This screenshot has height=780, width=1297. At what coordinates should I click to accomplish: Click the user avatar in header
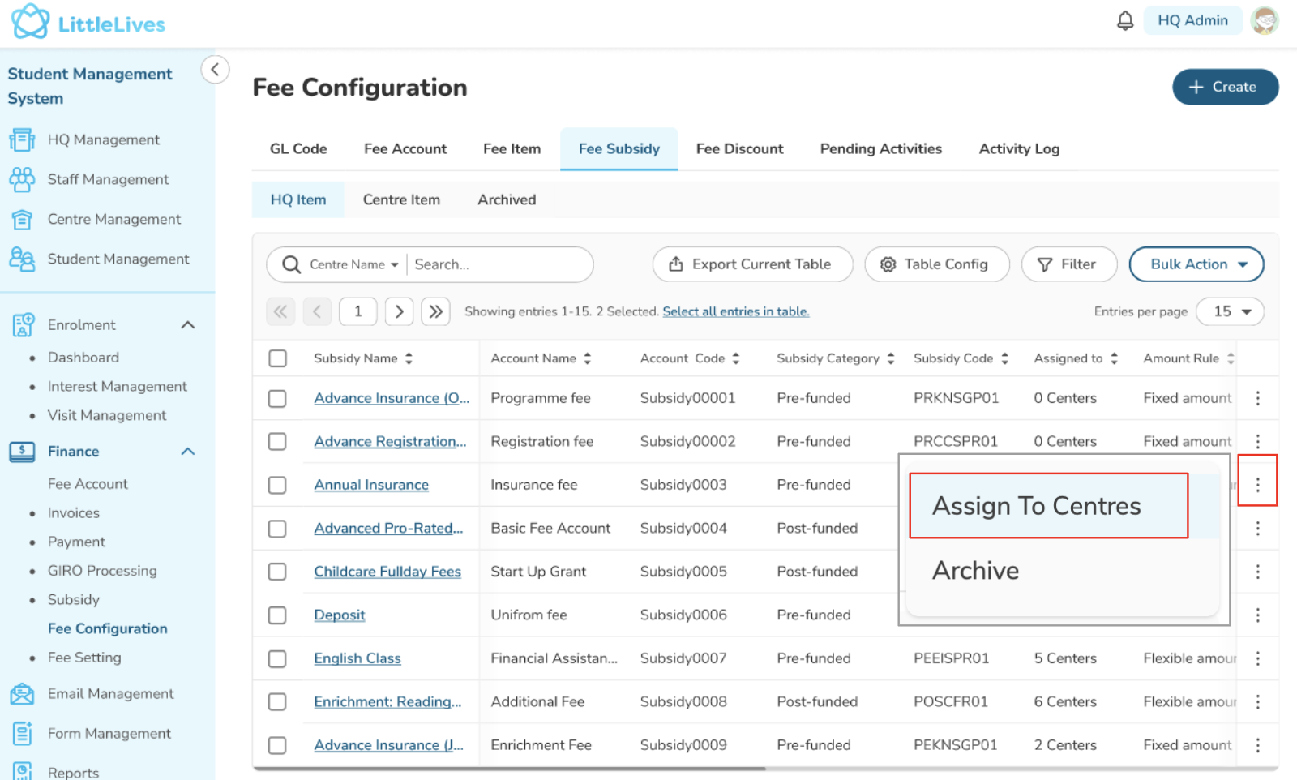coord(1264,21)
